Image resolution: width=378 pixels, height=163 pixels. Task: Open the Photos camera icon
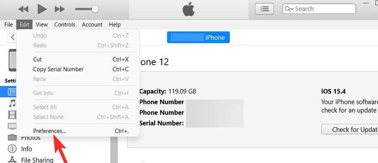[12, 137]
